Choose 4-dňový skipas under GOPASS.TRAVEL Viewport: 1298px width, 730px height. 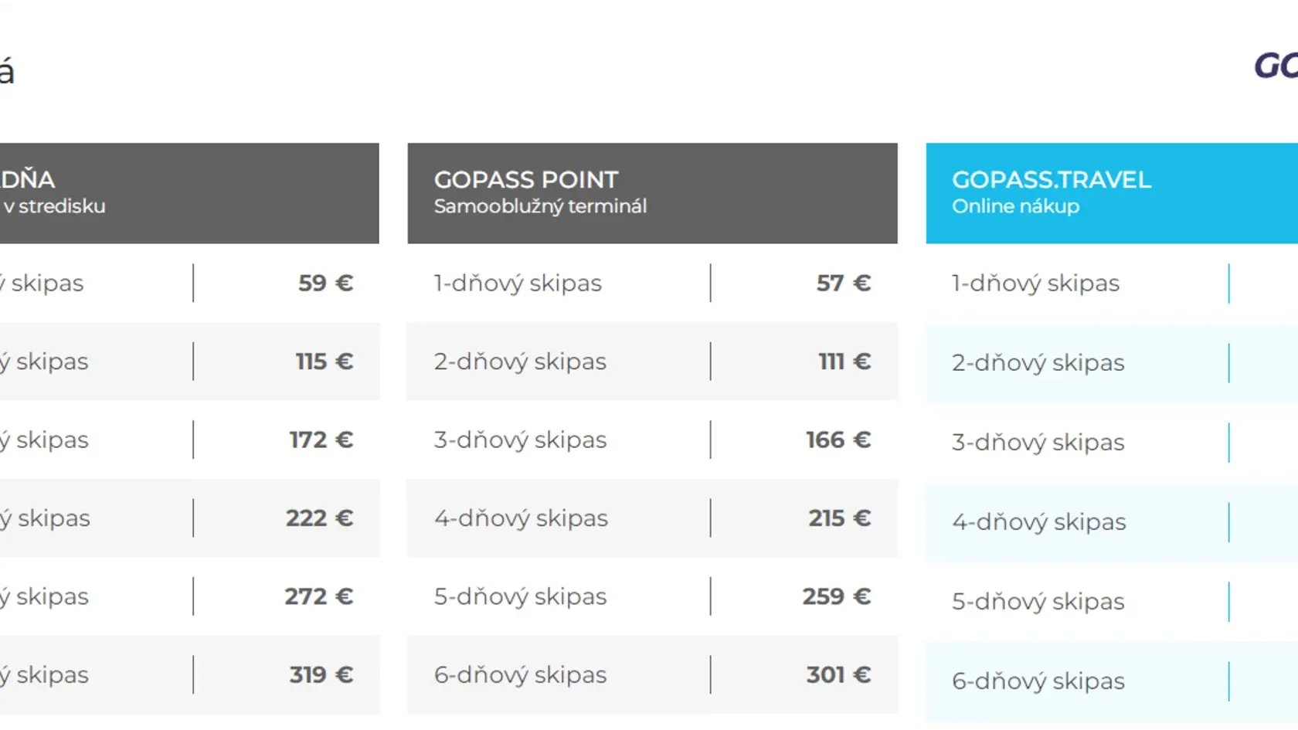1038,521
